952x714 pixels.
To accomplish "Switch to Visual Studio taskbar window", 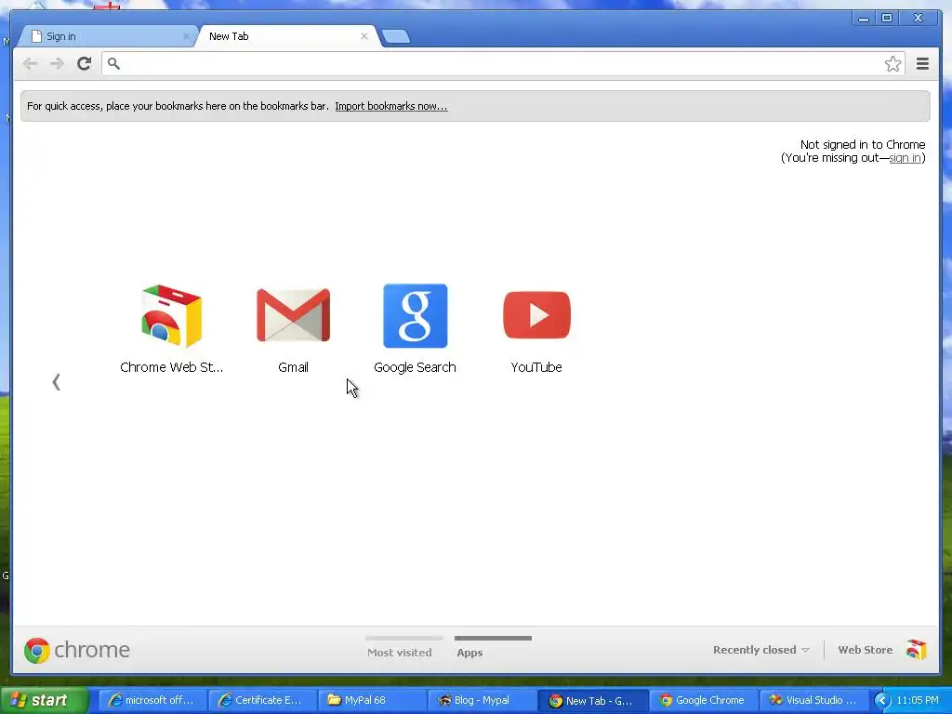I will (x=813, y=700).
